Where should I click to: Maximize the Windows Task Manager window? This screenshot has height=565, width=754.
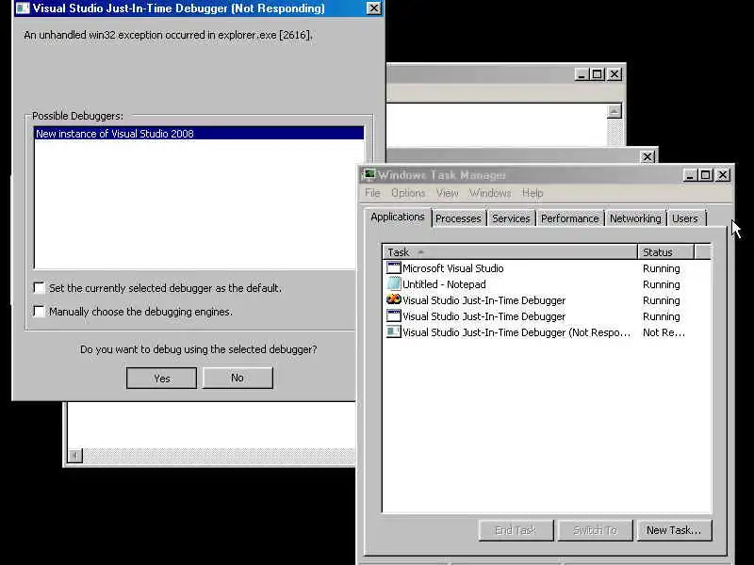[x=705, y=175]
